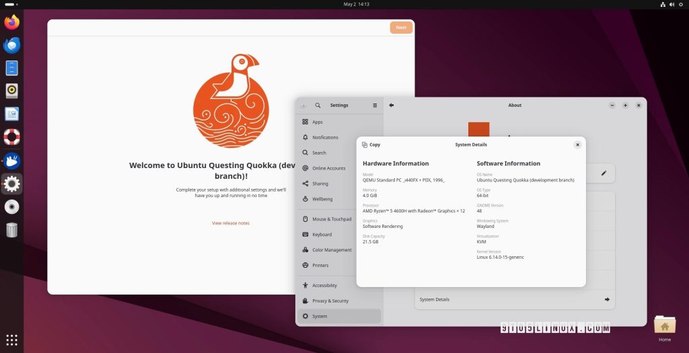Open the Trash from the dock
The width and height of the screenshot is (689, 353).
coord(11,230)
